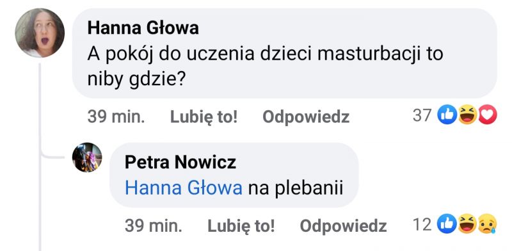The height and width of the screenshot is (251, 512).
Task: Click the blue Hanna Głowa mention in reply
Action: tap(184, 189)
